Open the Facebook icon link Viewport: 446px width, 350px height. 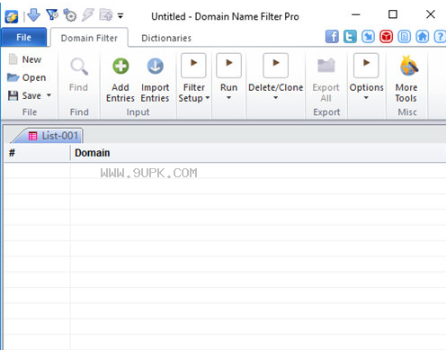point(332,37)
